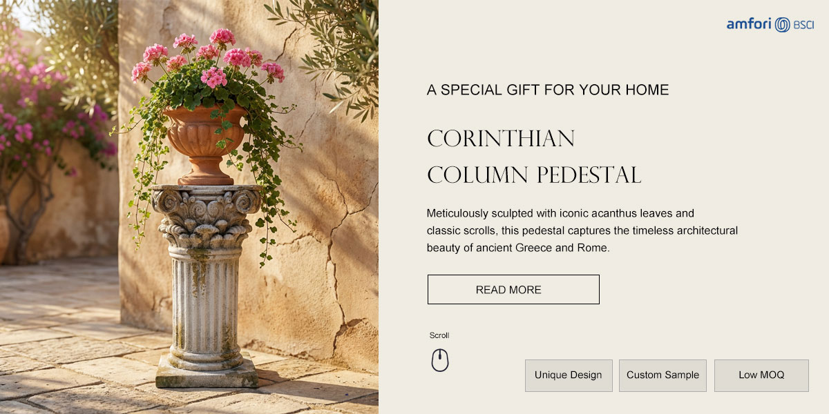The height and width of the screenshot is (414, 829).
Task: Click the pink geranium flowers in the urn
Action: click(207, 57)
